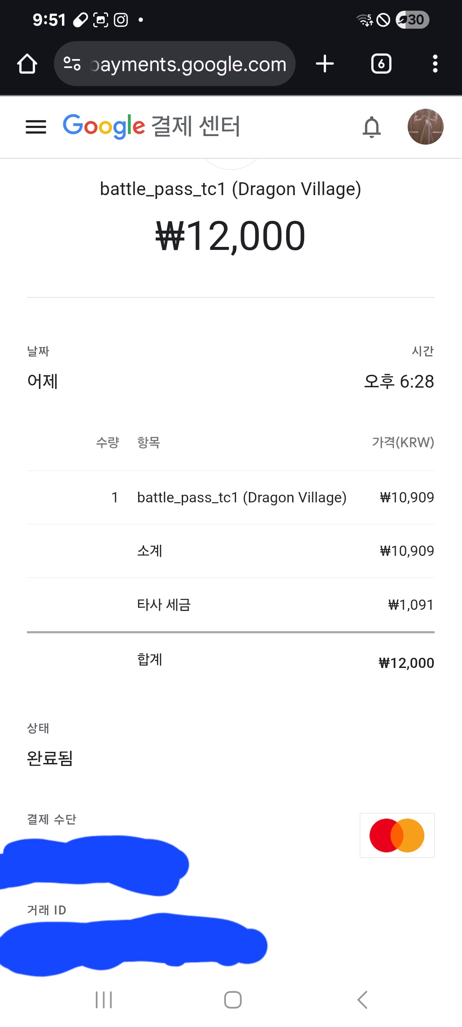
Task: Open the account profile picture
Action: (425, 127)
